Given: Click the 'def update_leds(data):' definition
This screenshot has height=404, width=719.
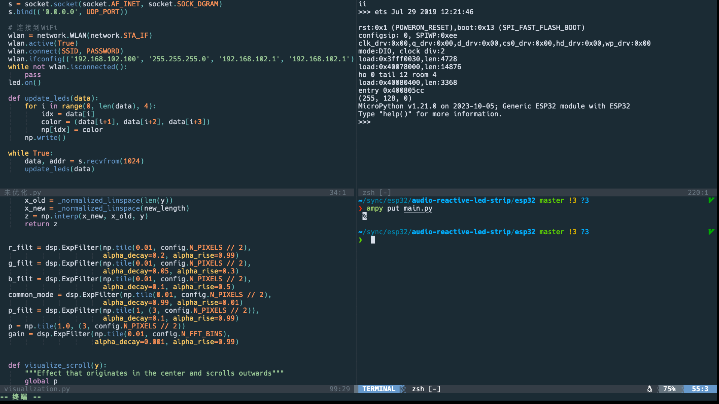Looking at the screenshot, I should click(53, 98).
